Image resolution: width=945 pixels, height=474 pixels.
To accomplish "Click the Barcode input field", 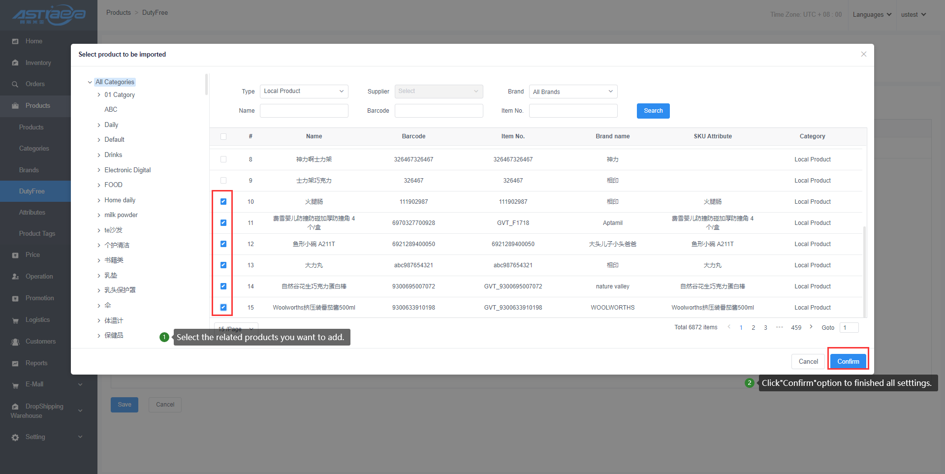I will click(x=439, y=111).
